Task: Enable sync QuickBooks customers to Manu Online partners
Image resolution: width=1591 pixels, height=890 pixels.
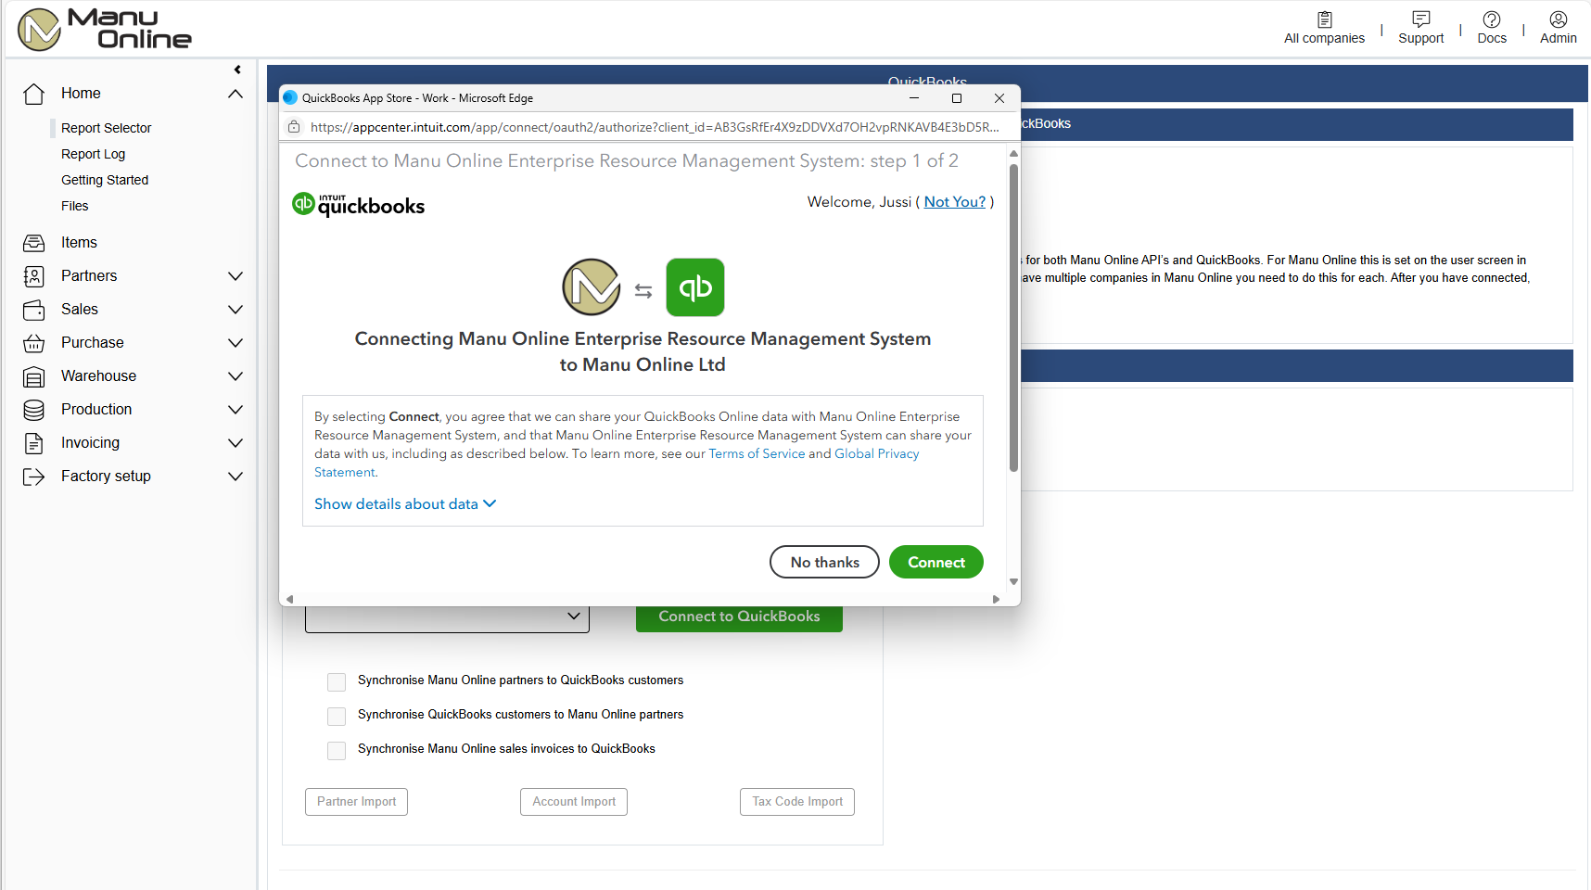Action: click(x=337, y=717)
